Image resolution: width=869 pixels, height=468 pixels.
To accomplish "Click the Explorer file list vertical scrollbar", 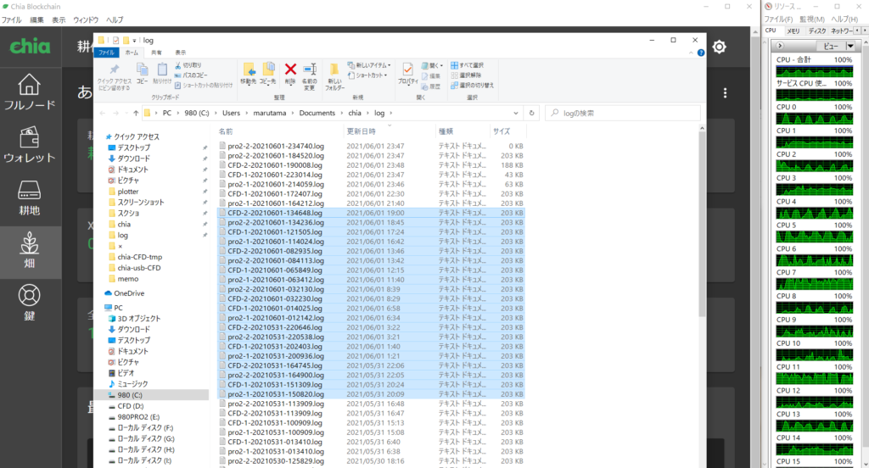I will pyautogui.click(x=702, y=225).
